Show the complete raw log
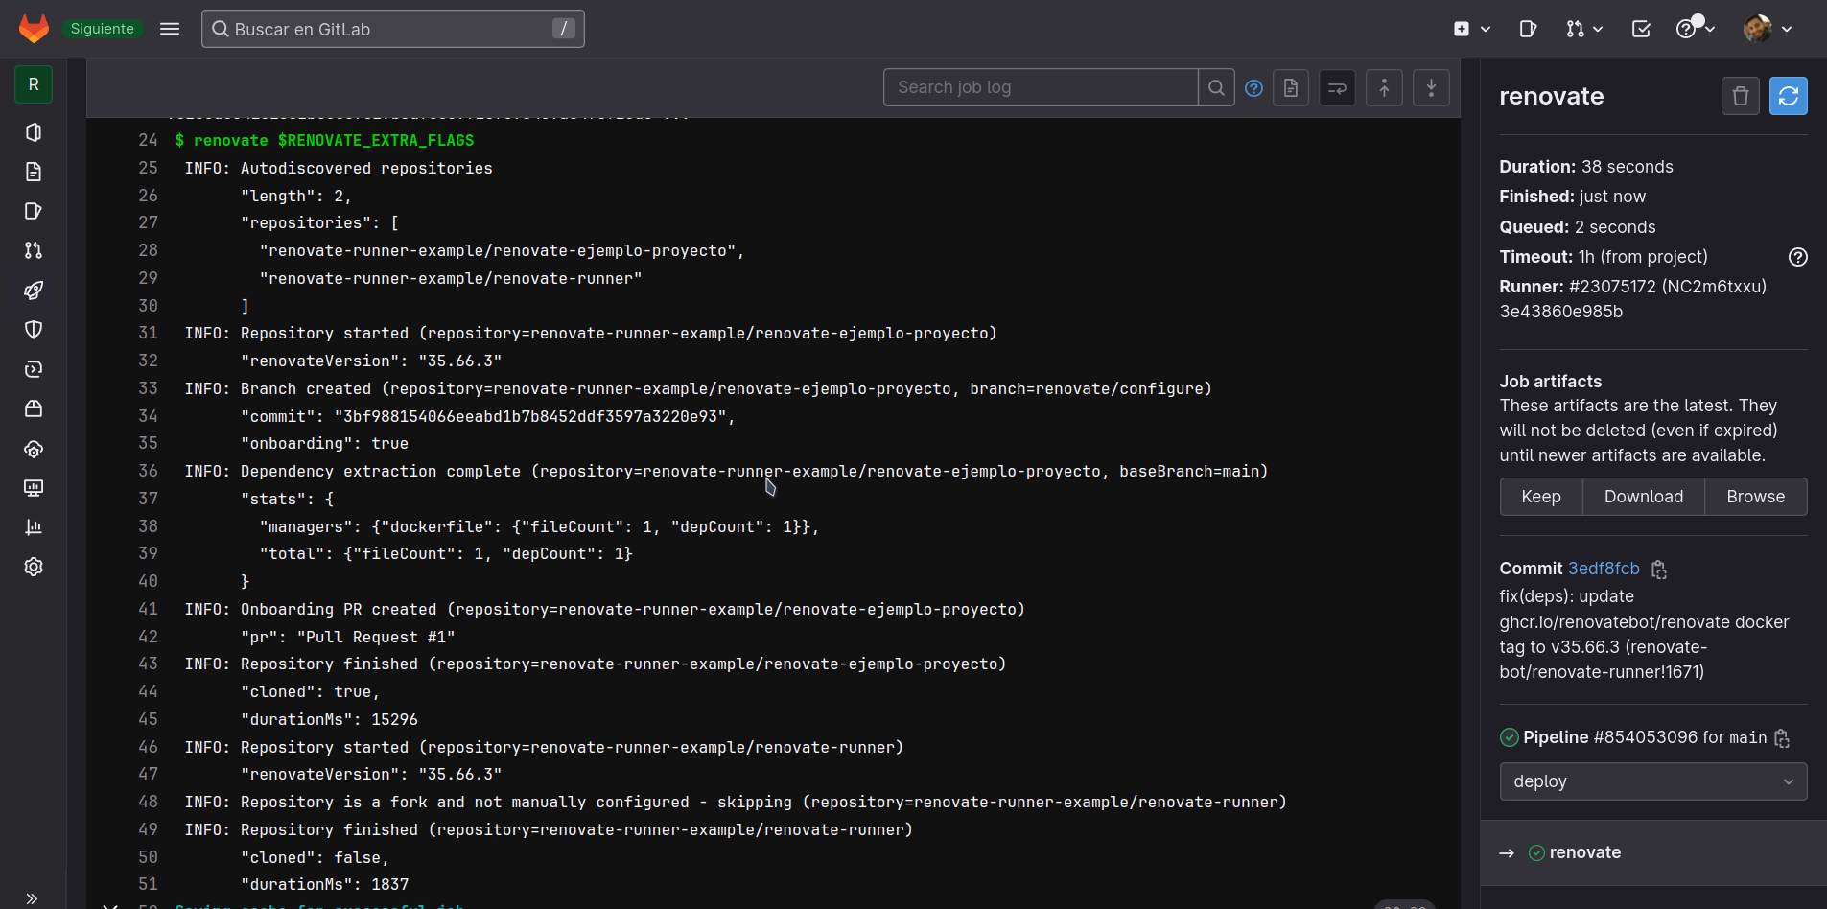 1291,88
